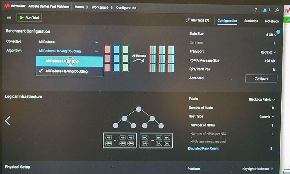Viewport: 290px width, 174px height.
Task: Click the notification count 7
Action: (x=269, y=10)
